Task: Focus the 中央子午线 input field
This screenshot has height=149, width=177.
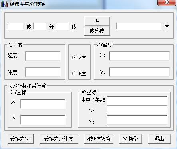Action: [137, 101]
